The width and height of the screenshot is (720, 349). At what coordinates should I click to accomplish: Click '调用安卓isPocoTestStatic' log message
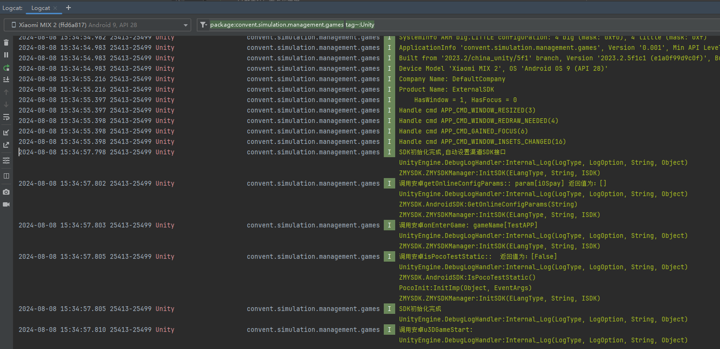478,256
